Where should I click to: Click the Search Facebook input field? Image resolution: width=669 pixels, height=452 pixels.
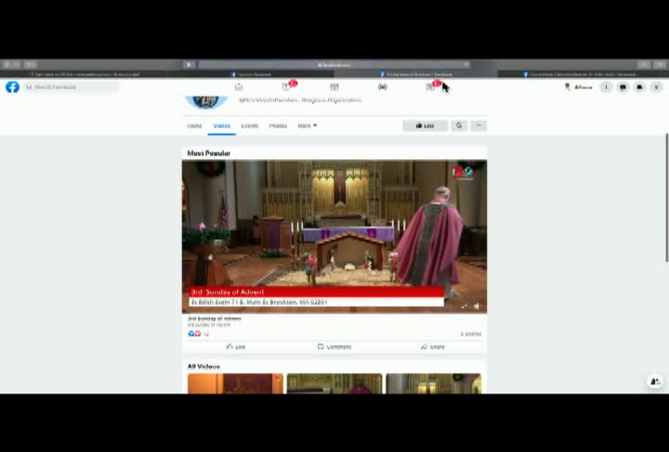coord(71,87)
